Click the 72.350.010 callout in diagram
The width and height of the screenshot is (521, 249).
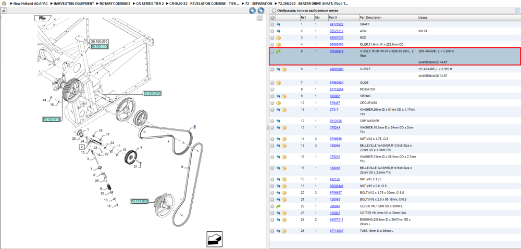(152, 94)
